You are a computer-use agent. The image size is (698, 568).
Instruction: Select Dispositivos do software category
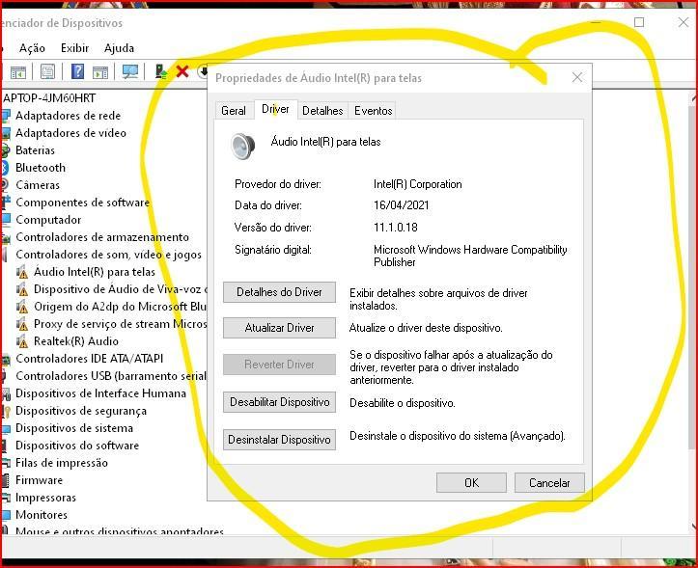coord(77,446)
